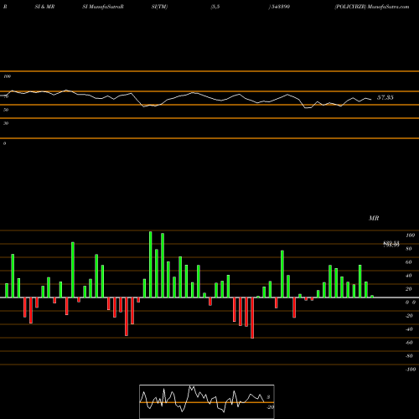Click the tallest green MR histogram bar
Viewport: 419px width, 419px height.
(x=151, y=264)
